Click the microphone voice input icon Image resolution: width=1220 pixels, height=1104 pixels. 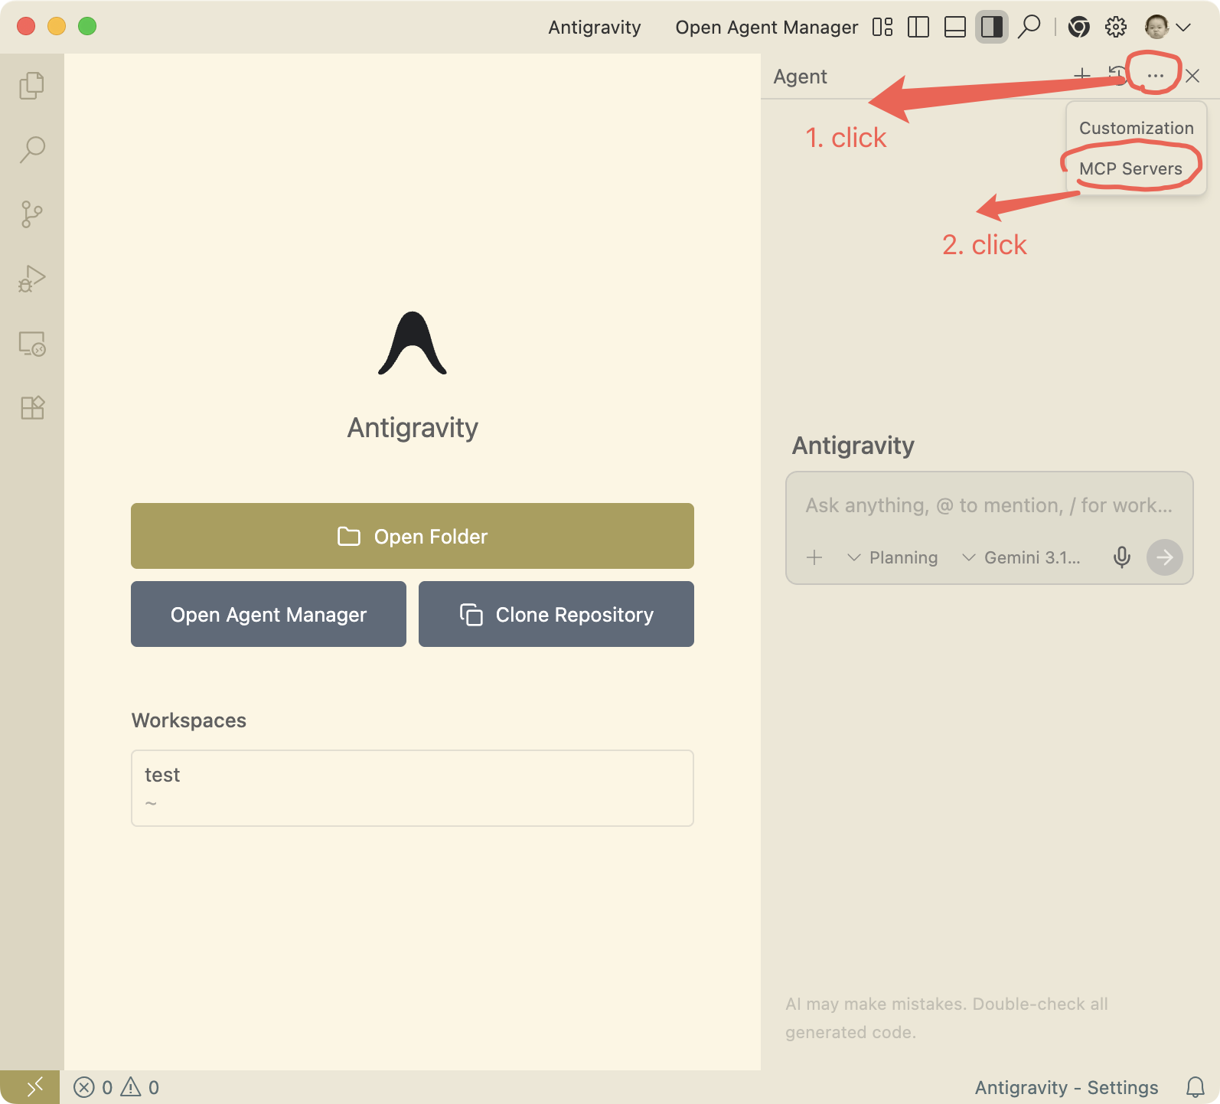point(1121,557)
